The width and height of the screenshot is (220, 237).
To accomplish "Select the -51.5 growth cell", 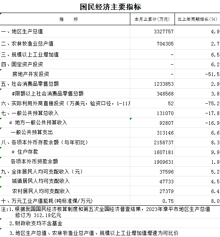I will 197,74.
